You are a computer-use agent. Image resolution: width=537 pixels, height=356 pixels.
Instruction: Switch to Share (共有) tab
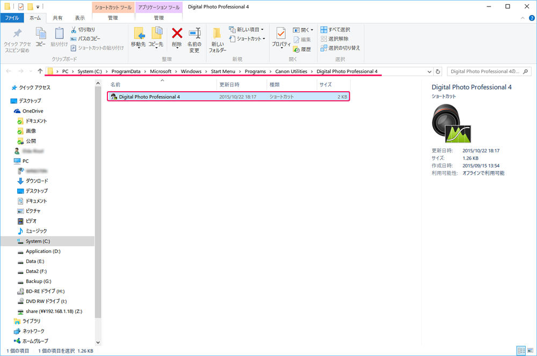pos(57,18)
